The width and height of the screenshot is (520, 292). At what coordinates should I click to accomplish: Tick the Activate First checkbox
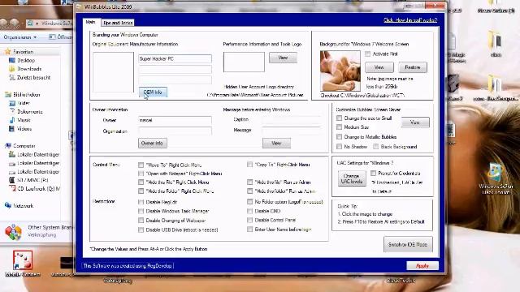(367, 54)
